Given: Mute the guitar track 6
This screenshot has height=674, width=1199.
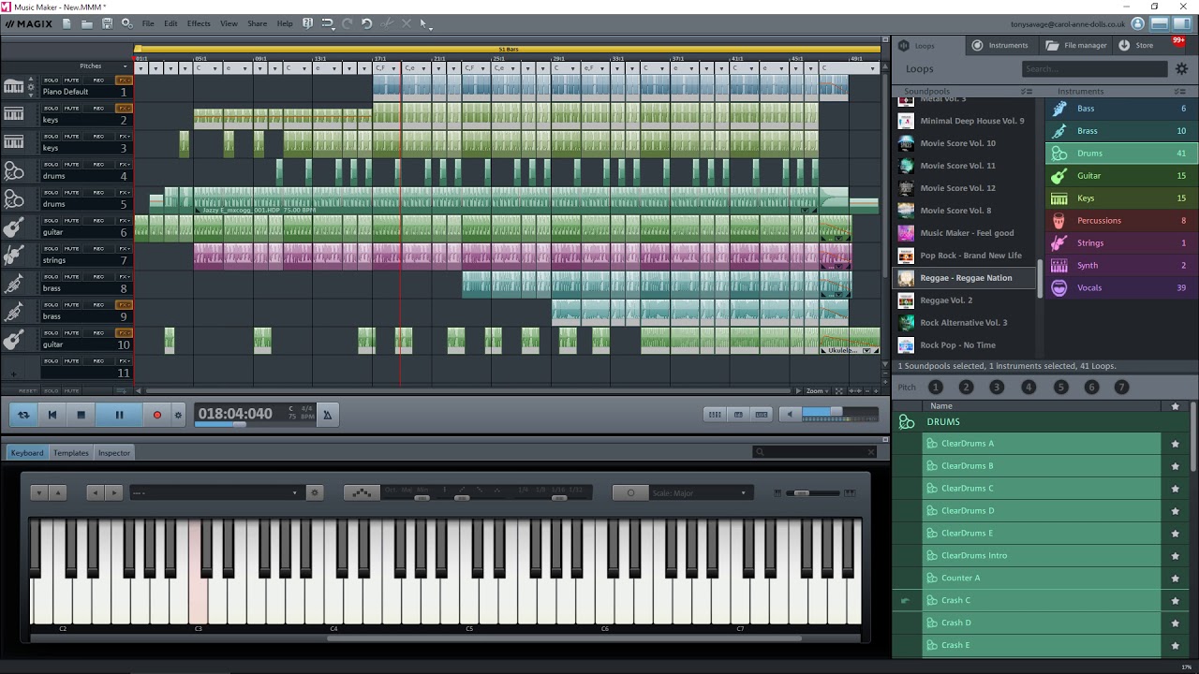Looking at the screenshot, I should click(72, 221).
